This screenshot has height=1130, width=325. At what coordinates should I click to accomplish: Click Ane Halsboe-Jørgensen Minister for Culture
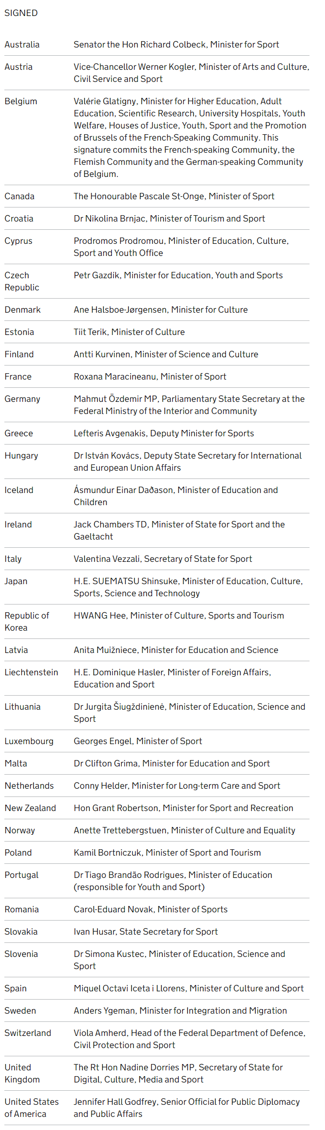161,310
